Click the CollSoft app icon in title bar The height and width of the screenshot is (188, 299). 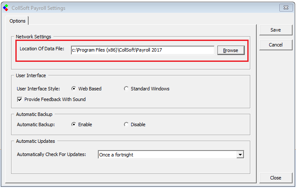pos(5,8)
